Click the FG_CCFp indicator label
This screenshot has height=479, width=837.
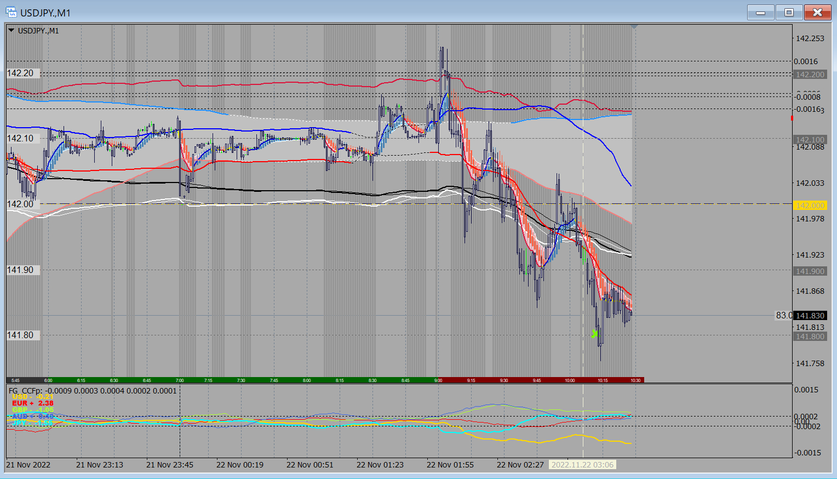click(93, 391)
